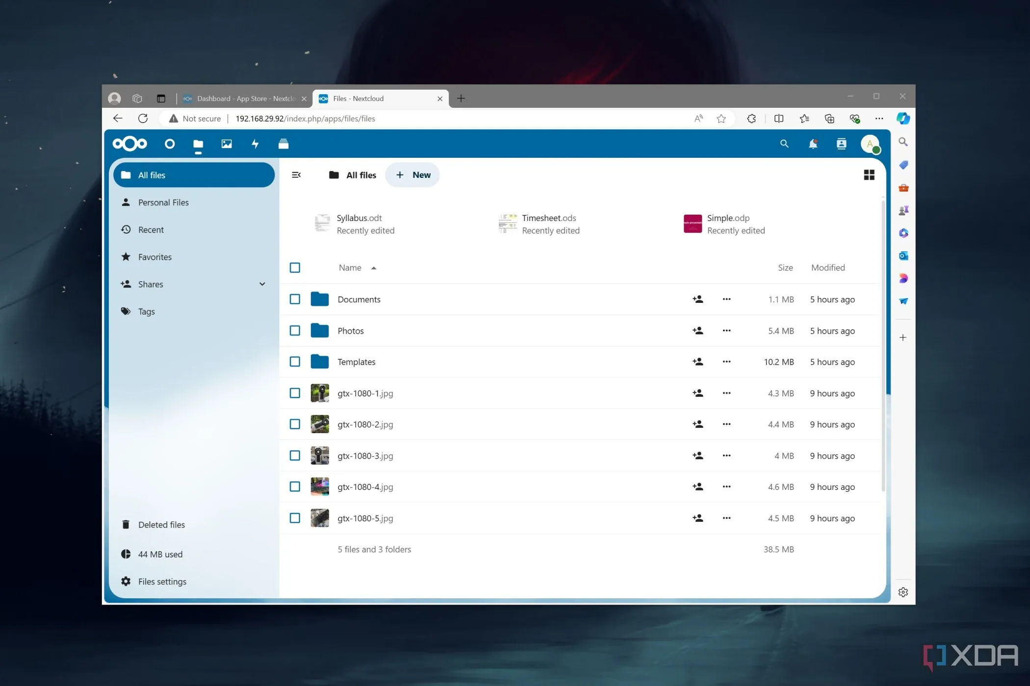Screen dimensions: 1030x686
Task: Open the Edge Copilot icon
Action: click(903, 119)
